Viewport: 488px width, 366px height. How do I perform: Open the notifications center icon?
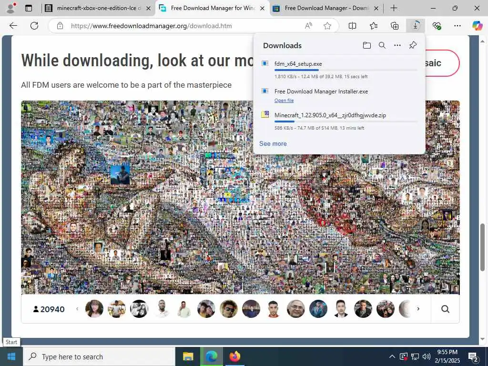pyautogui.click(x=473, y=356)
